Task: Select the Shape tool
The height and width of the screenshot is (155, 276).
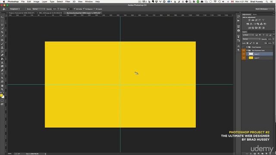Action: [x=2, y=82]
